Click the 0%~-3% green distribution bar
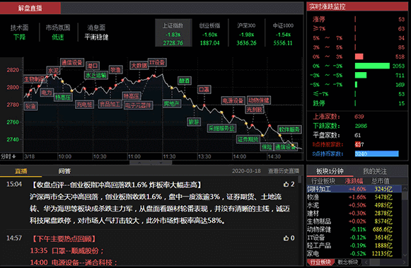This screenshot has width=411, height=268. pos(372,66)
